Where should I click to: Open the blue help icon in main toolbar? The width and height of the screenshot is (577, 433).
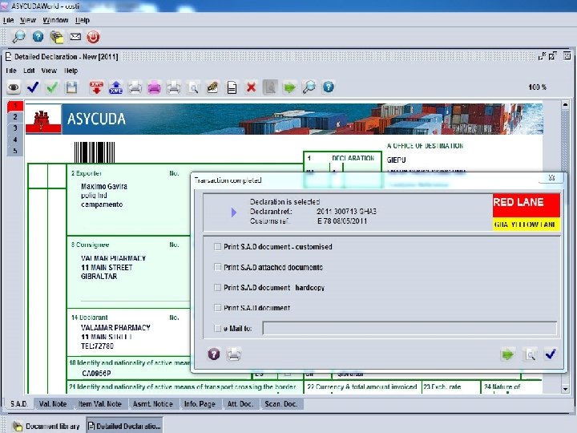(38, 37)
